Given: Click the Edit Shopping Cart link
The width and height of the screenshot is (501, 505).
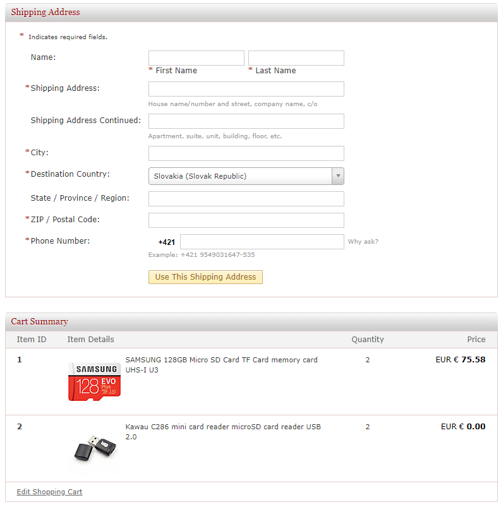Looking at the screenshot, I should (49, 492).
